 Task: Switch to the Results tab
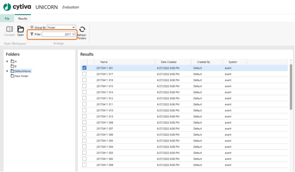(x=23, y=18)
